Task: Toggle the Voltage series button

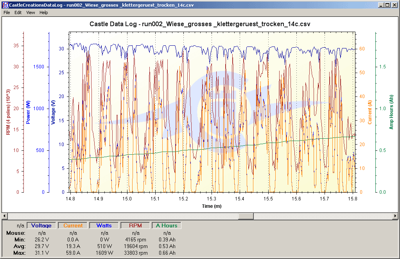Action: tap(41, 225)
